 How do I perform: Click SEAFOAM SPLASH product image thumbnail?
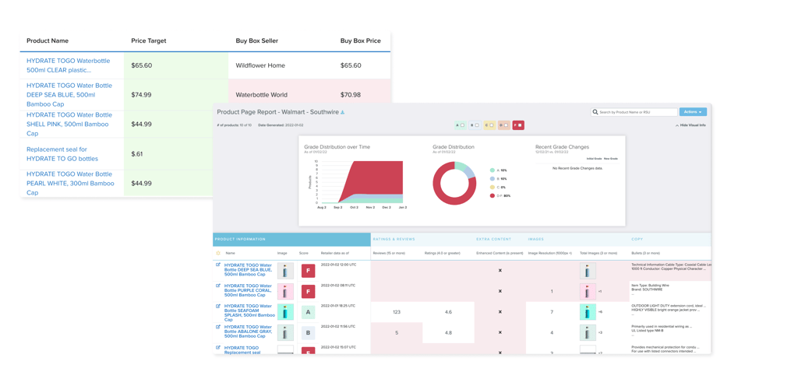click(285, 312)
